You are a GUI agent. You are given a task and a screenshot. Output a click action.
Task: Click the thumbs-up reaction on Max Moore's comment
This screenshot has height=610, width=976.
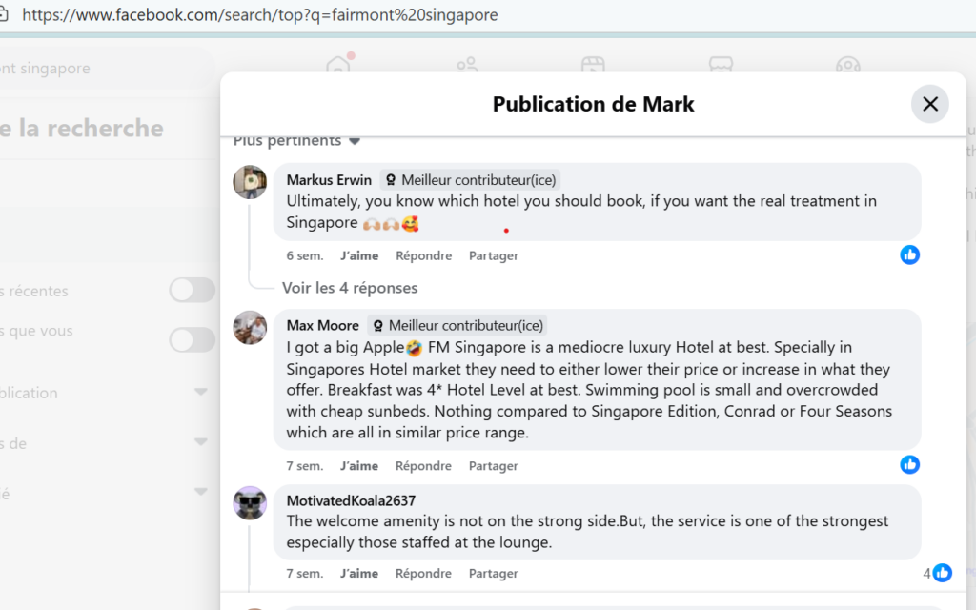coord(909,464)
